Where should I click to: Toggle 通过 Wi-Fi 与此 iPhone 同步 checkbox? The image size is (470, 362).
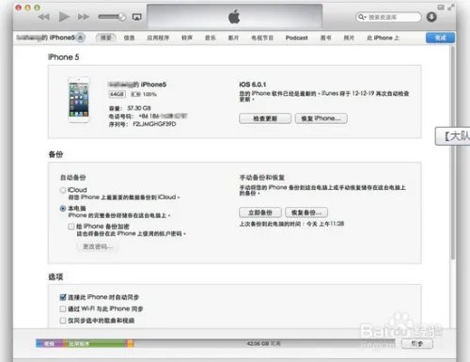coord(63,309)
